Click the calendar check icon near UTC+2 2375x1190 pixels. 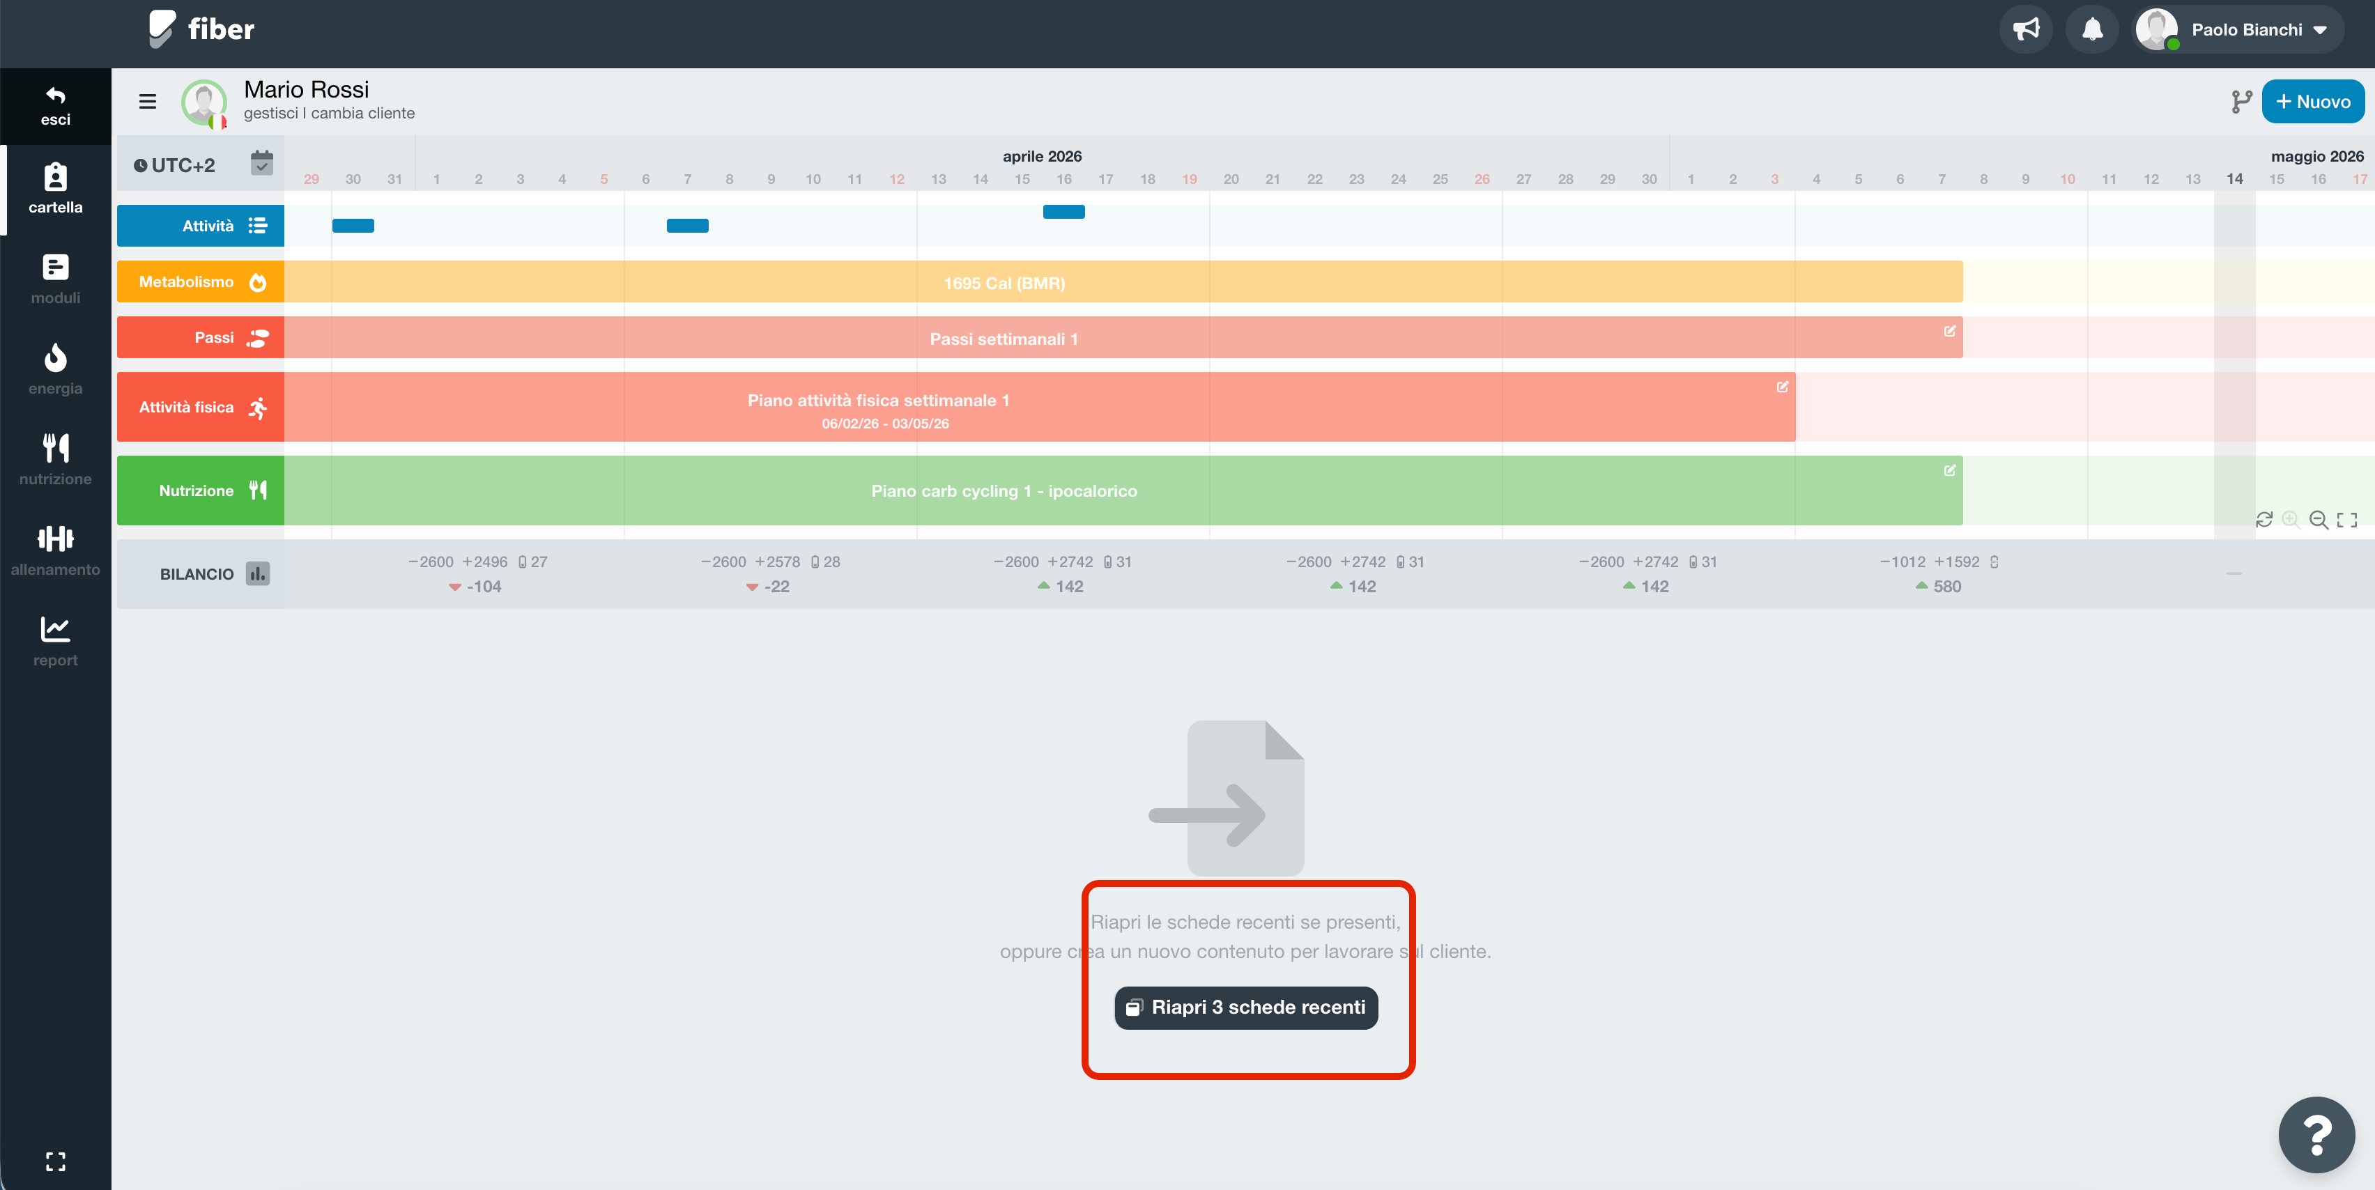[x=262, y=163]
